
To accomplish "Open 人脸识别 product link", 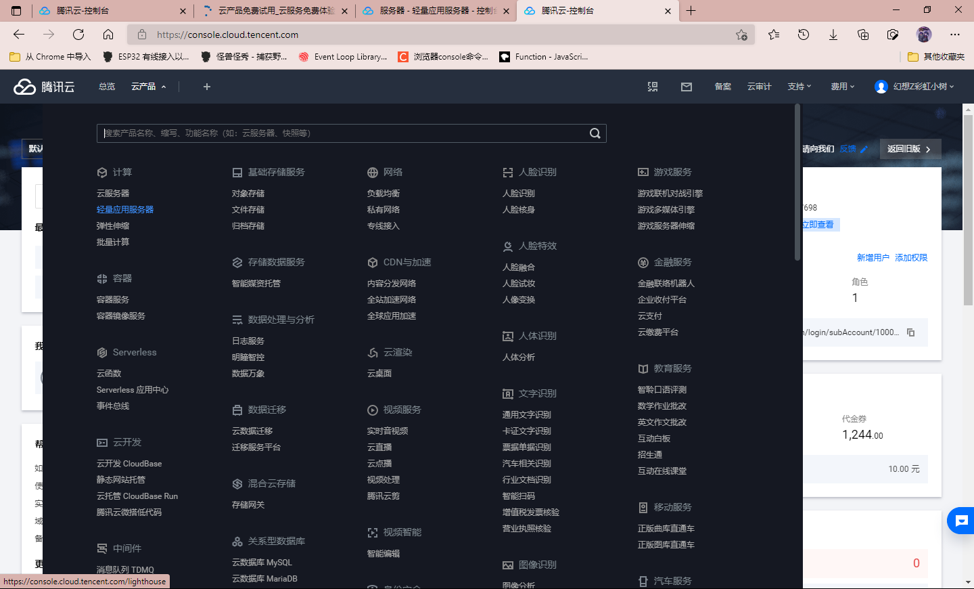I will pyautogui.click(x=519, y=194).
